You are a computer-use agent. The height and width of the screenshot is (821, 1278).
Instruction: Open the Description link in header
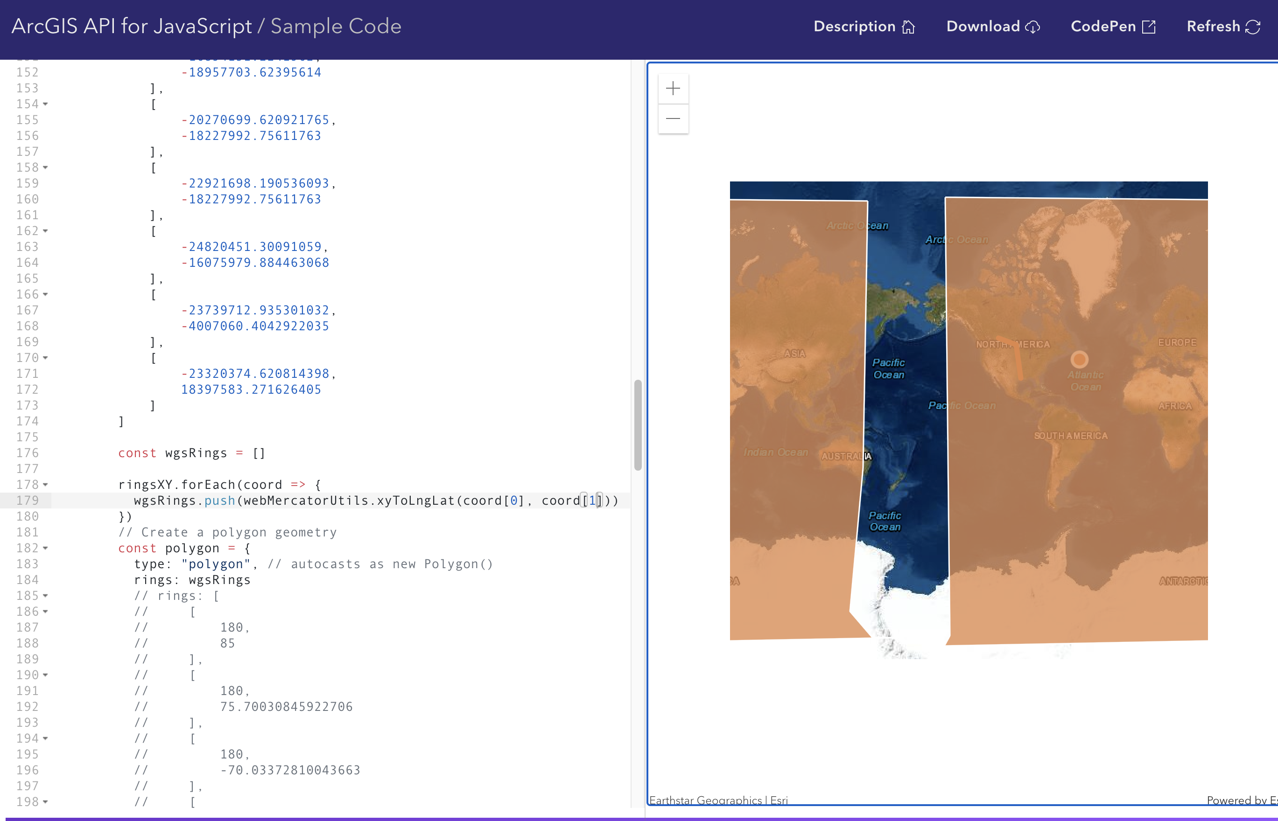[854, 27]
